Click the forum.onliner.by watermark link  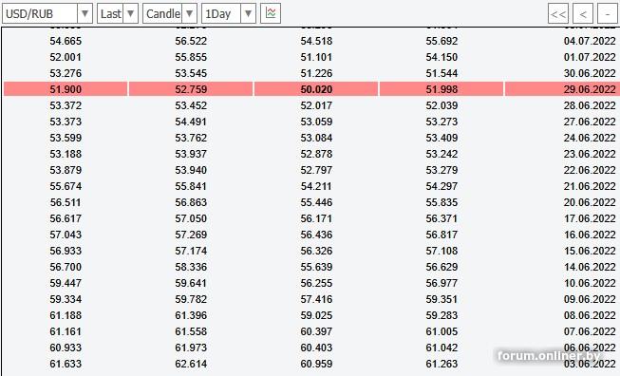coord(549,355)
